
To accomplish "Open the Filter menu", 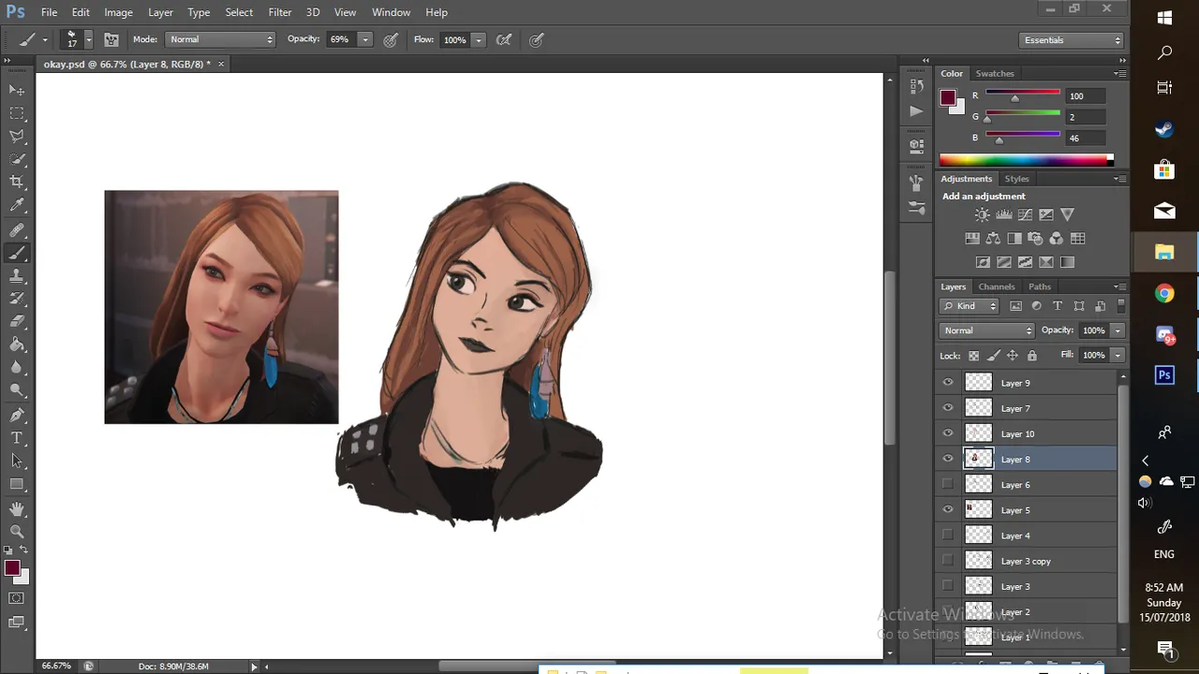I will pos(280,12).
